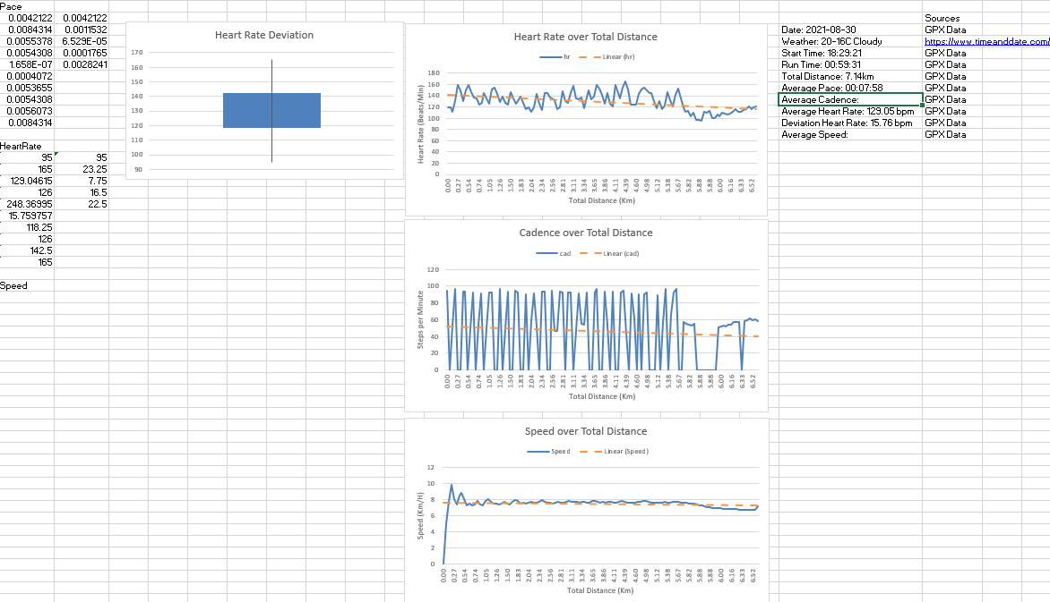The height and width of the screenshot is (602, 1050).
Task: Select the Speed legend entry
Action: click(548, 452)
